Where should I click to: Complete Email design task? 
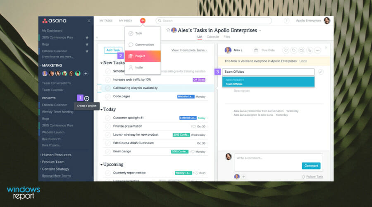coord(108,152)
